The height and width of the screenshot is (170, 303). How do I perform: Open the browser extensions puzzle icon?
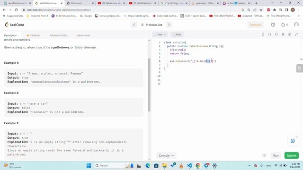coord(275,9)
